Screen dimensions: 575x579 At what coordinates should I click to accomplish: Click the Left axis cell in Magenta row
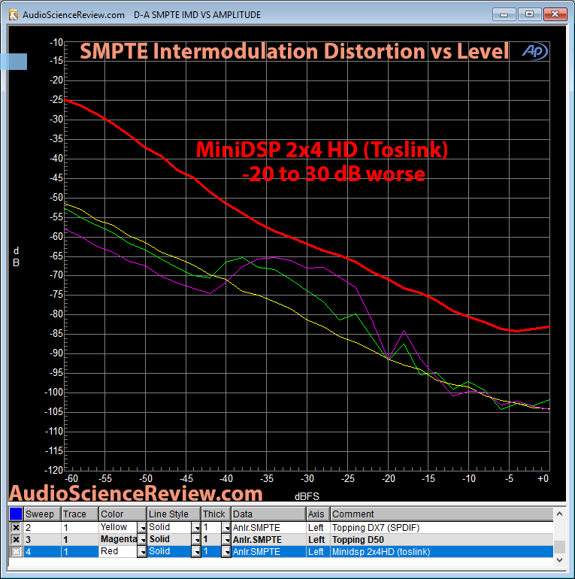[318, 540]
